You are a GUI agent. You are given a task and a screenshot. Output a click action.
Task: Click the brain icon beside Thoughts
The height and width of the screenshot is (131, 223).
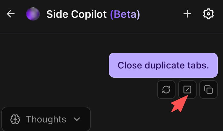click(15, 119)
